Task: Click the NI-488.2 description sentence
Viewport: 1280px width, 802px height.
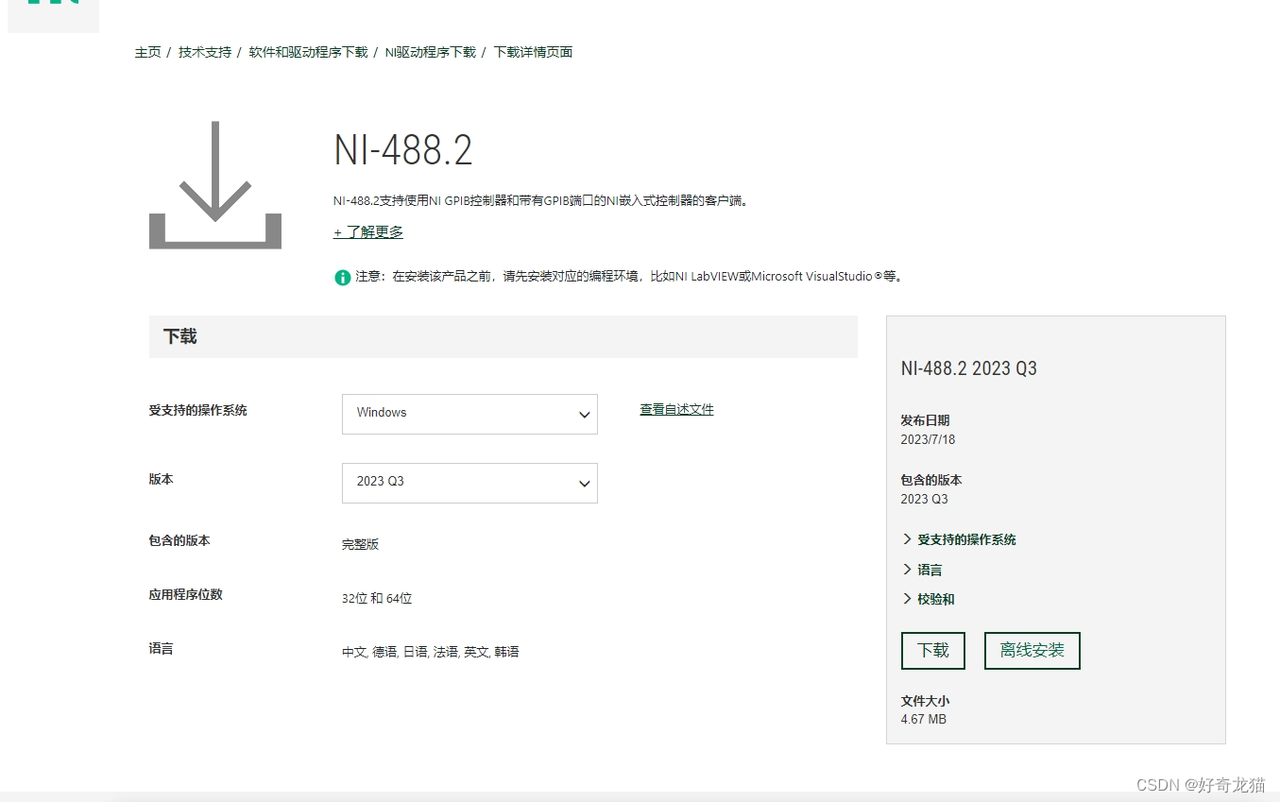Action: click(x=541, y=200)
